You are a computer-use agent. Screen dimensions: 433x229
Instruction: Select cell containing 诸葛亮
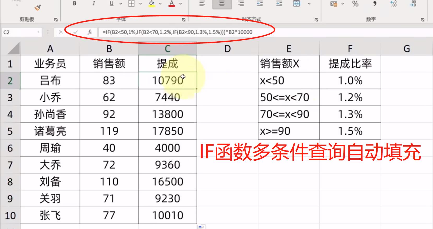click(x=50, y=131)
